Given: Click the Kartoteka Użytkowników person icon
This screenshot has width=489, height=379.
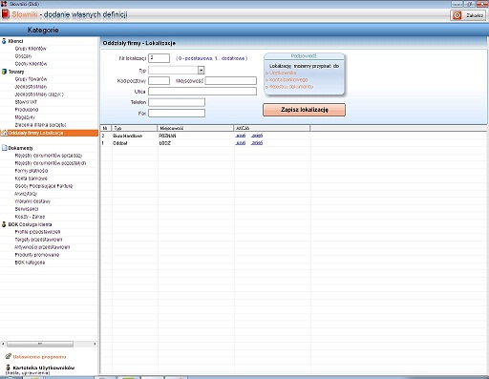Looking at the screenshot, I should [x=9, y=368].
